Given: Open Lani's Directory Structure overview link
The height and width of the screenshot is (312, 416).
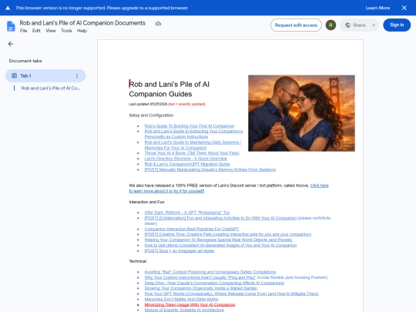Looking at the screenshot, I should 186,159.
